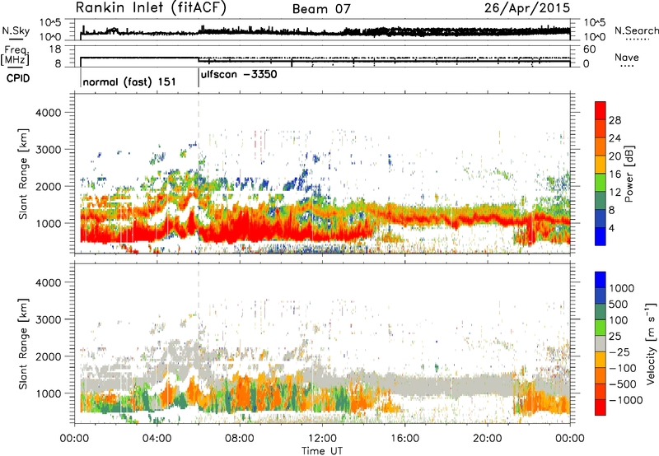The image size is (659, 456).
Task: Click the 'Beam 07' label
Action: (x=321, y=8)
